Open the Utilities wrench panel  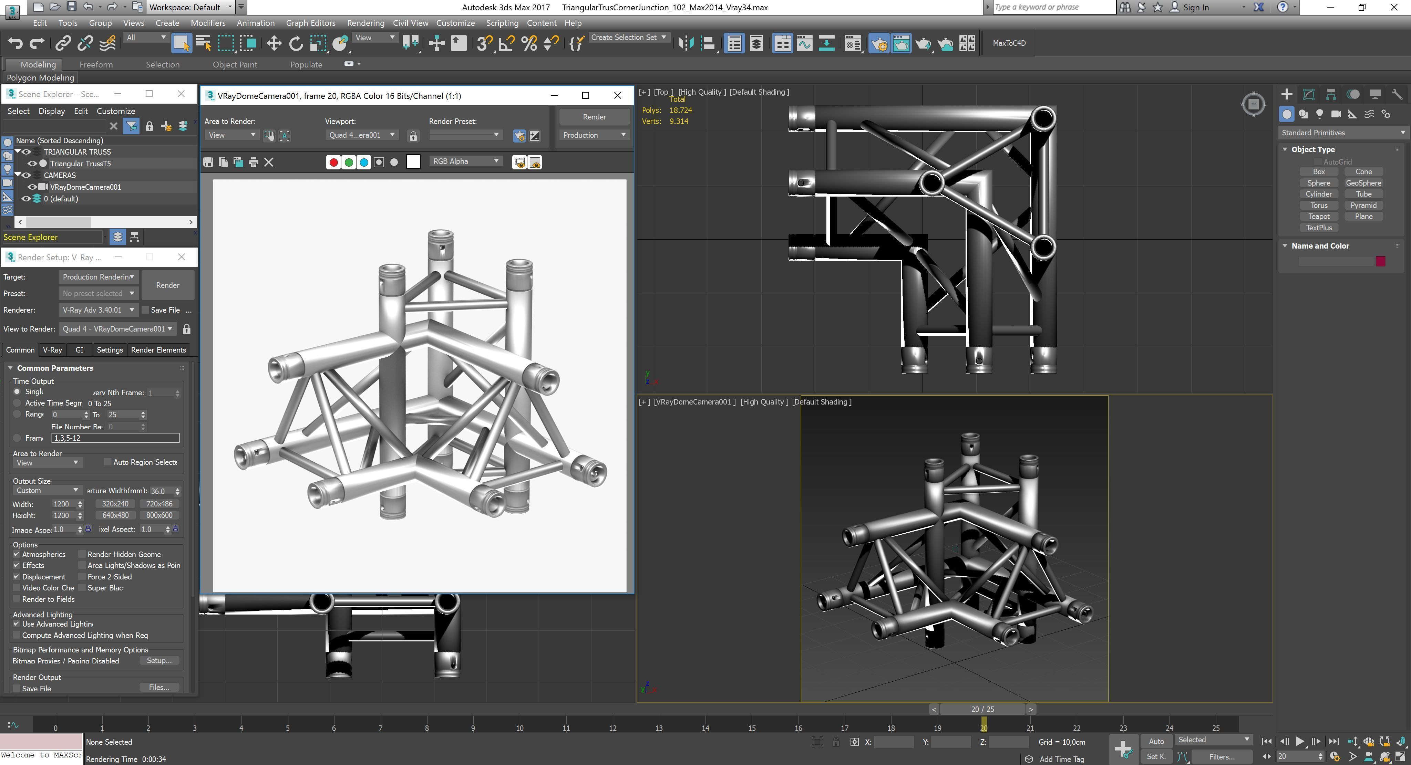(x=1397, y=94)
